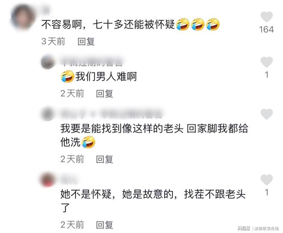
Task: Click the 网易号 watermark at the bottom
Action: [x=244, y=228]
